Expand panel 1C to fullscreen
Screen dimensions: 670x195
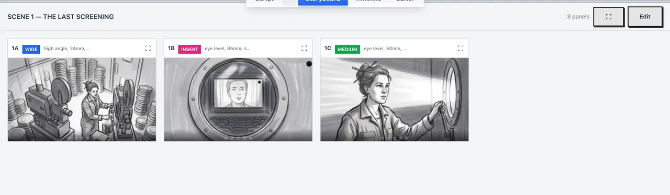click(461, 48)
